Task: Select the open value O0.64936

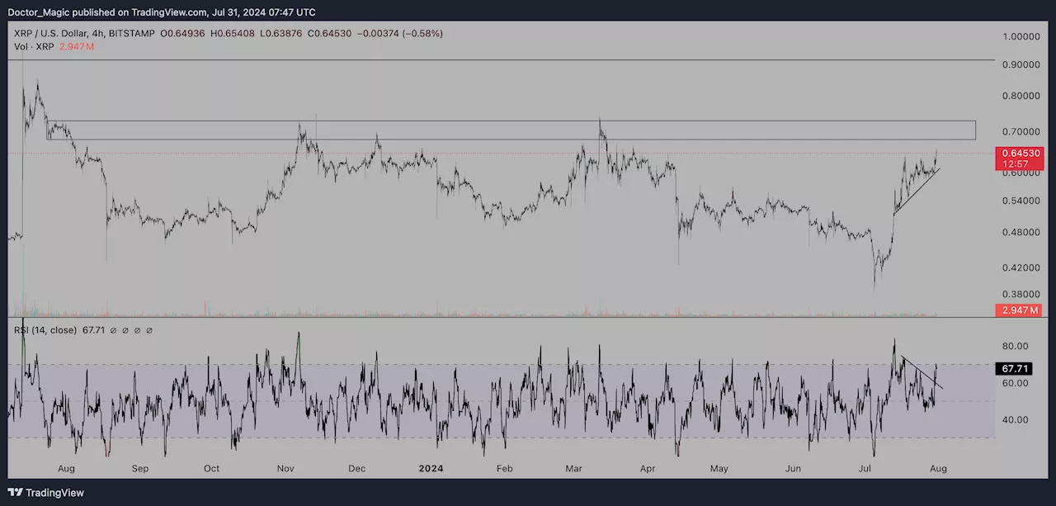Action: (184, 34)
